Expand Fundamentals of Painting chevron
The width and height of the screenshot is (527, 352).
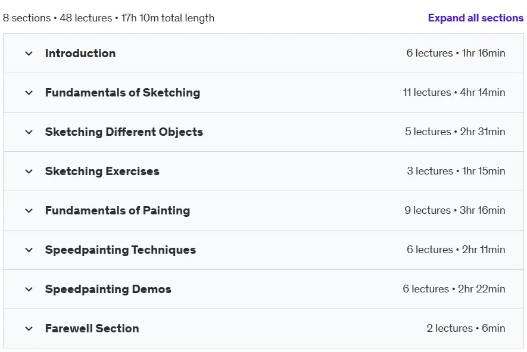click(29, 211)
